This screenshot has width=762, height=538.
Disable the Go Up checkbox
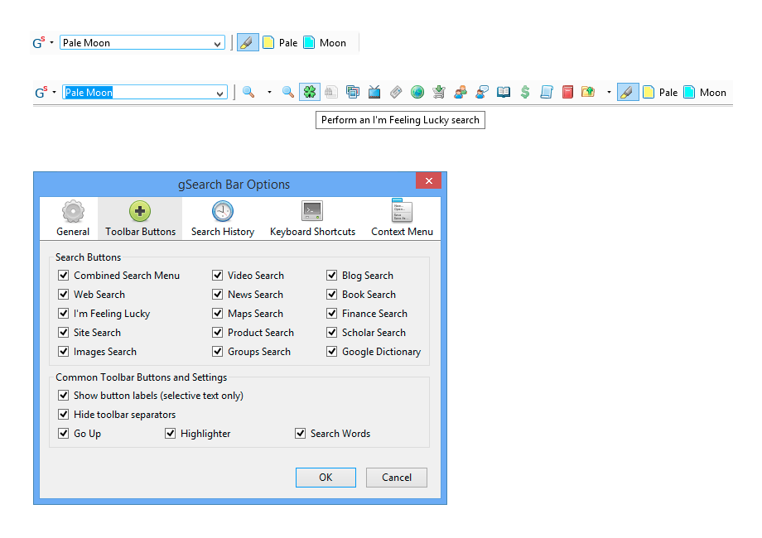tap(63, 433)
